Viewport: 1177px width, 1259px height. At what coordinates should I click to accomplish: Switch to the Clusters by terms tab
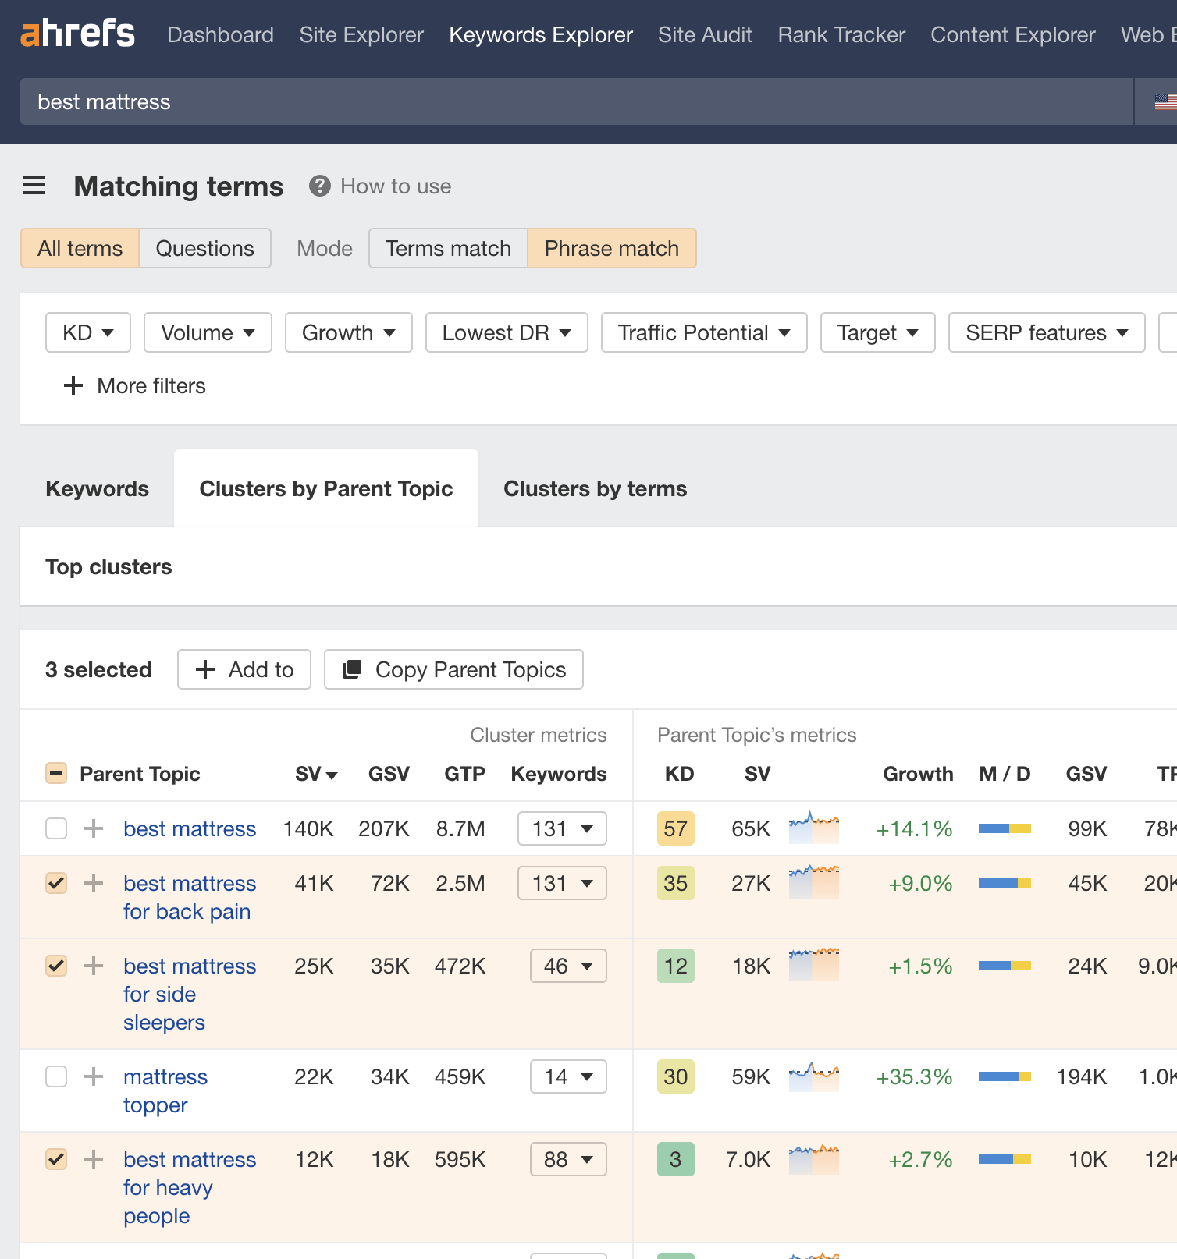pos(595,488)
